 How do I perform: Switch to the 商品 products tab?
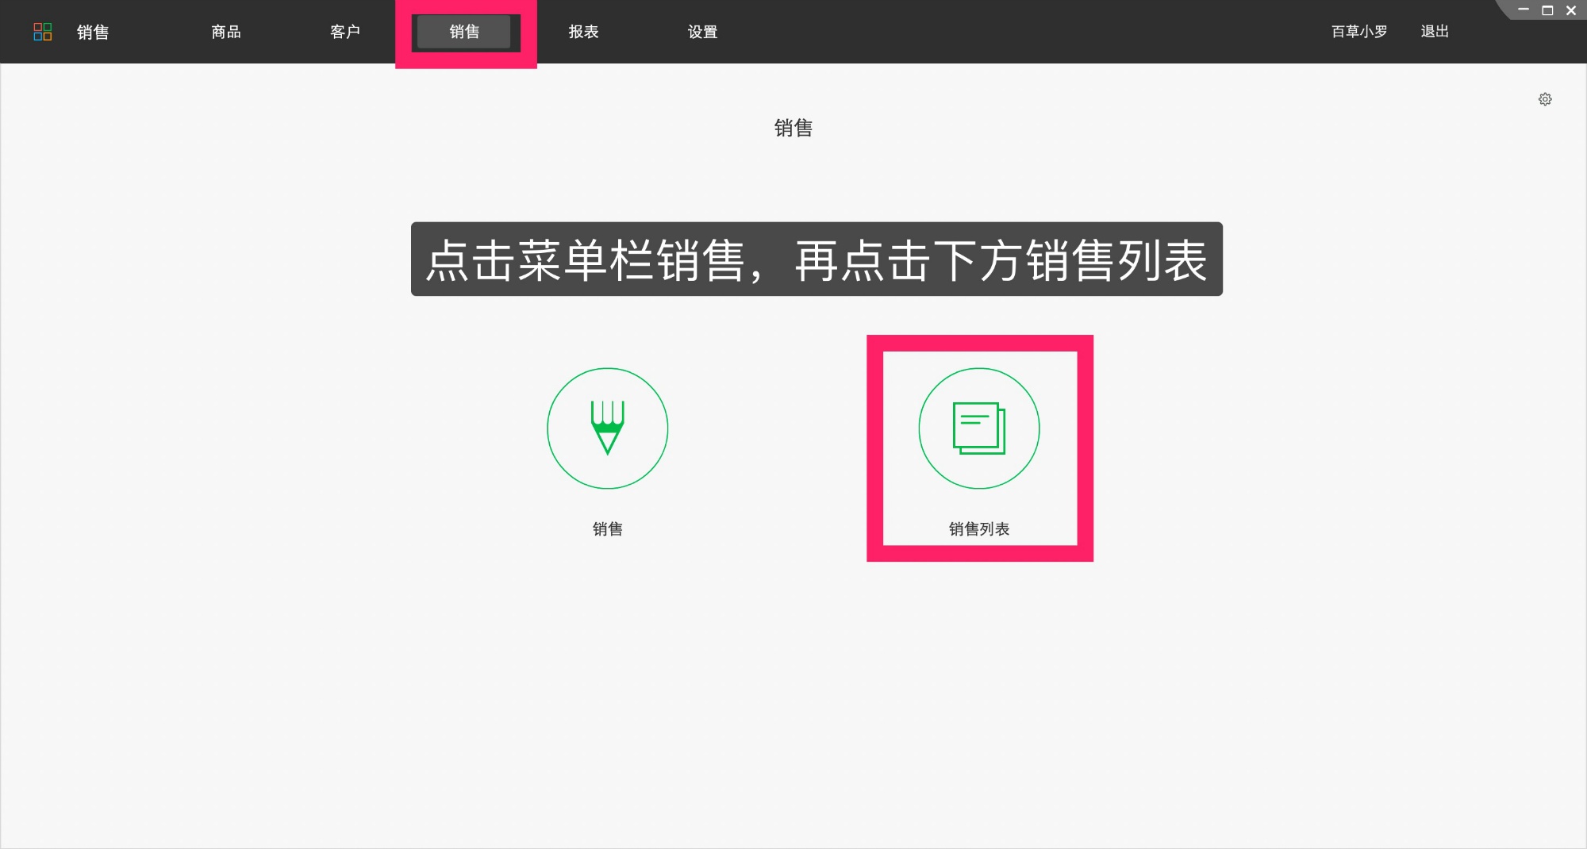pos(226,32)
